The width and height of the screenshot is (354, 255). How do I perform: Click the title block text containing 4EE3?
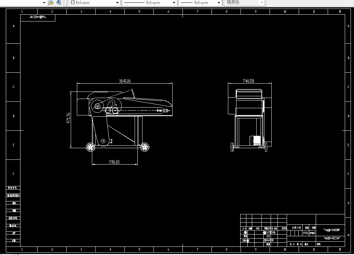pos(332,238)
